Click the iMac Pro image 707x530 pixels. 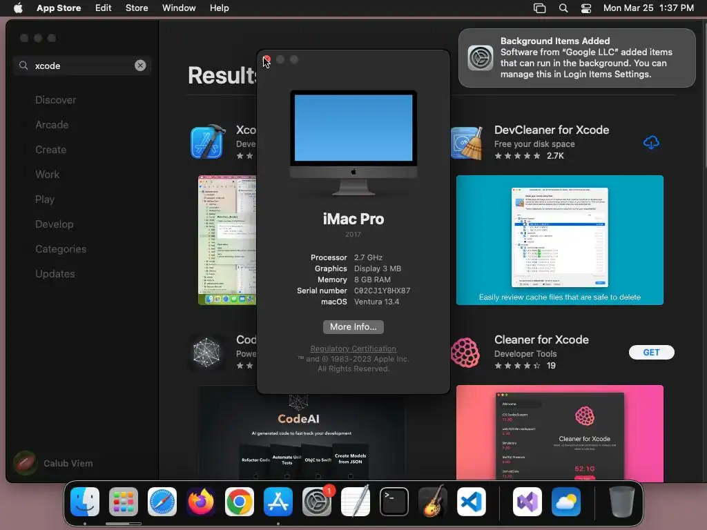353,143
